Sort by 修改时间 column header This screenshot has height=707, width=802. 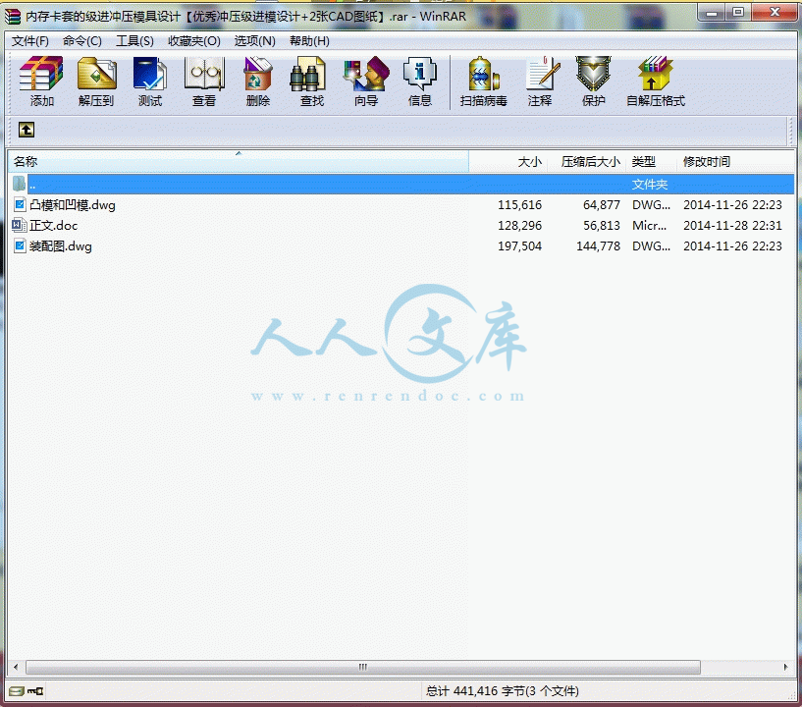(735, 162)
